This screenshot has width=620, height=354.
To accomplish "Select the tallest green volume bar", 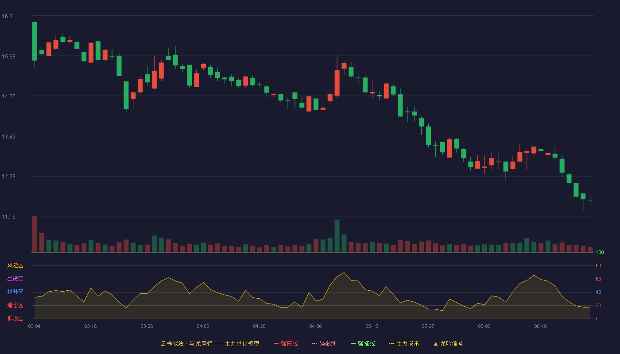I will coord(337,236).
